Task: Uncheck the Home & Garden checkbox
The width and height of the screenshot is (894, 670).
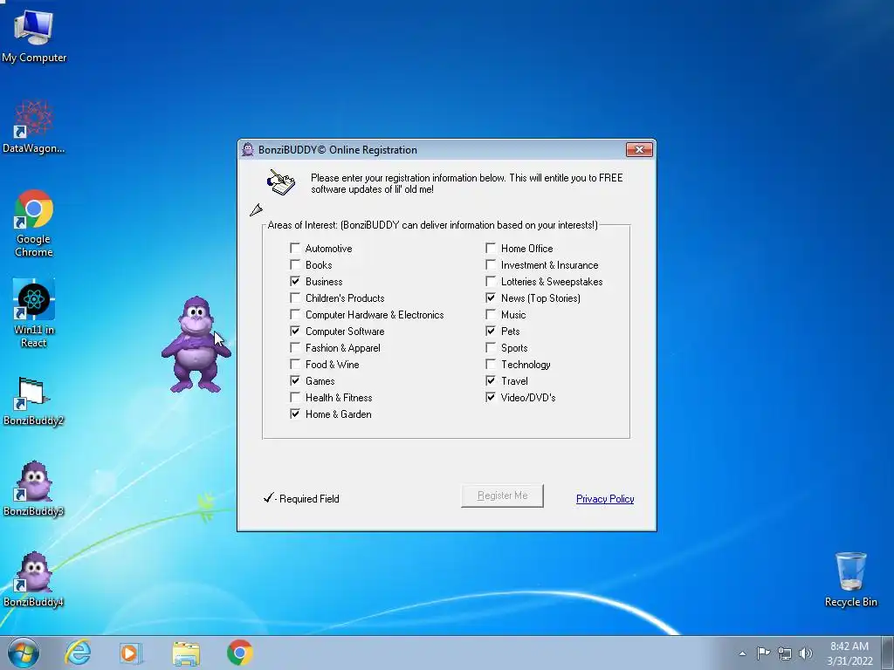Action: (x=295, y=414)
